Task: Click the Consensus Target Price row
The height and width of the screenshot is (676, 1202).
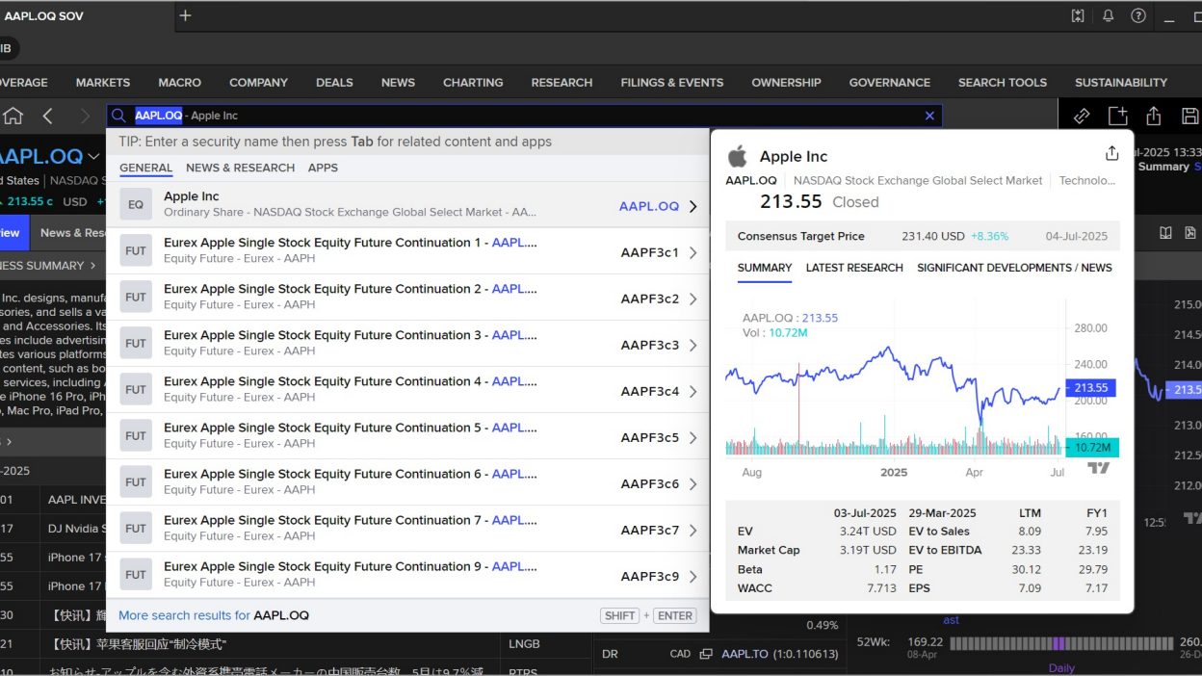Action: pyautogui.click(x=923, y=236)
